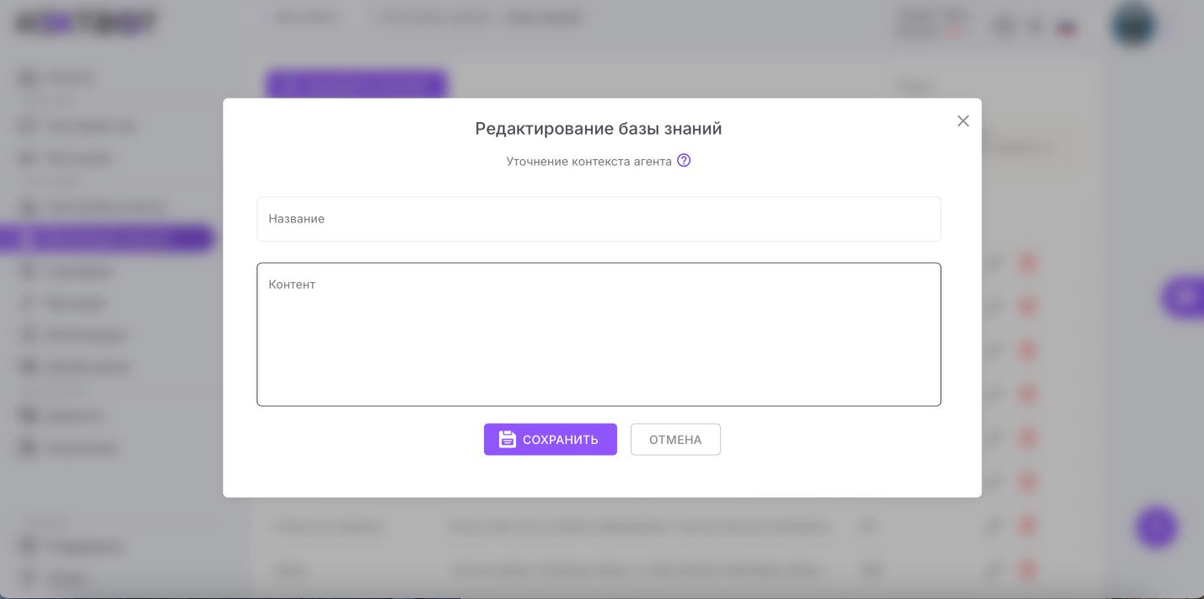Click the grid icon next to the header flag
Image resolution: width=1204 pixels, height=599 pixels.
click(1003, 26)
